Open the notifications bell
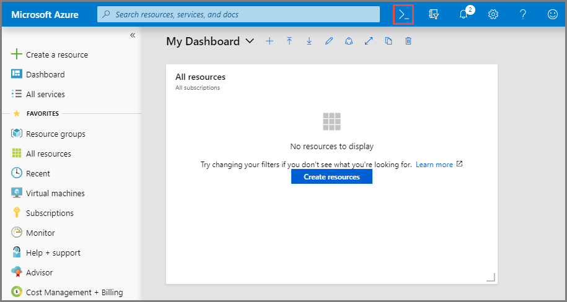 [464, 14]
